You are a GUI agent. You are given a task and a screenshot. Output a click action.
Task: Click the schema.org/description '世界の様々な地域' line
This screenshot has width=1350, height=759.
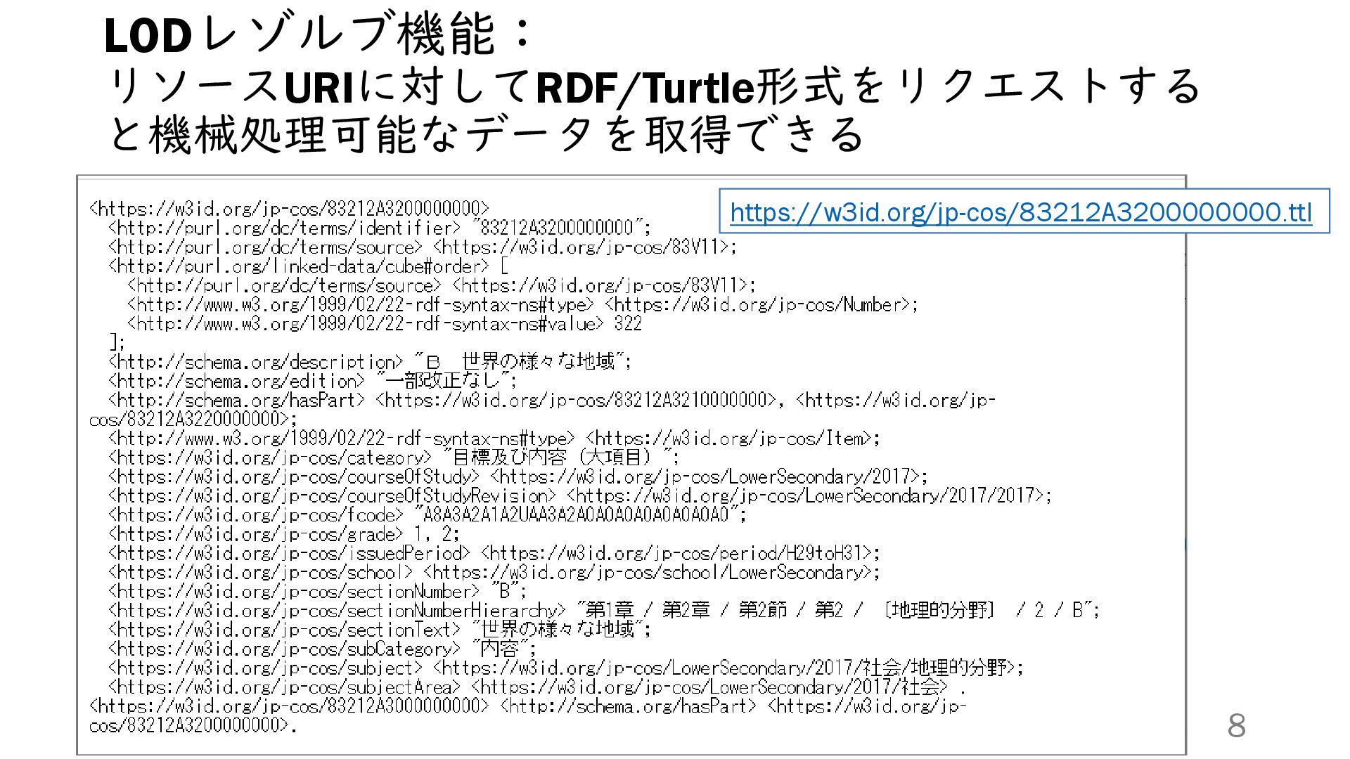tap(370, 362)
